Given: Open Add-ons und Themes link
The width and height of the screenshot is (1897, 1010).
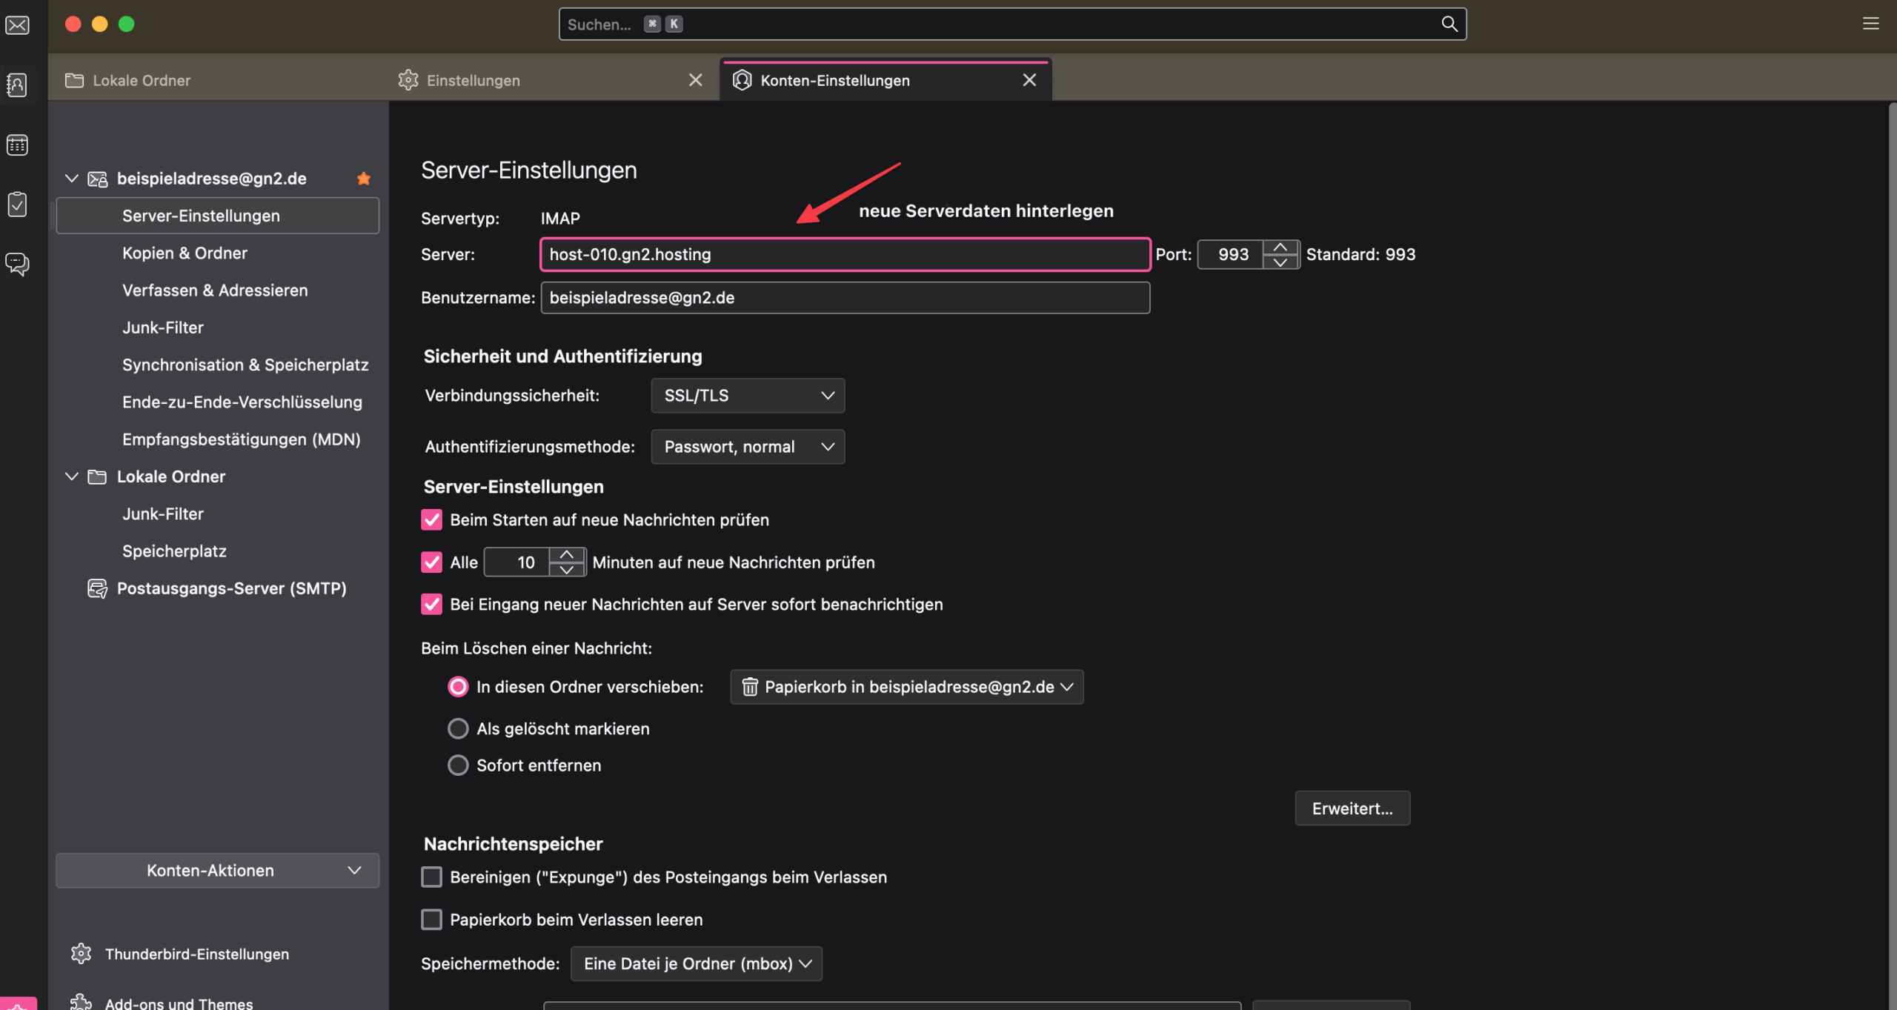Looking at the screenshot, I should point(179,1003).
